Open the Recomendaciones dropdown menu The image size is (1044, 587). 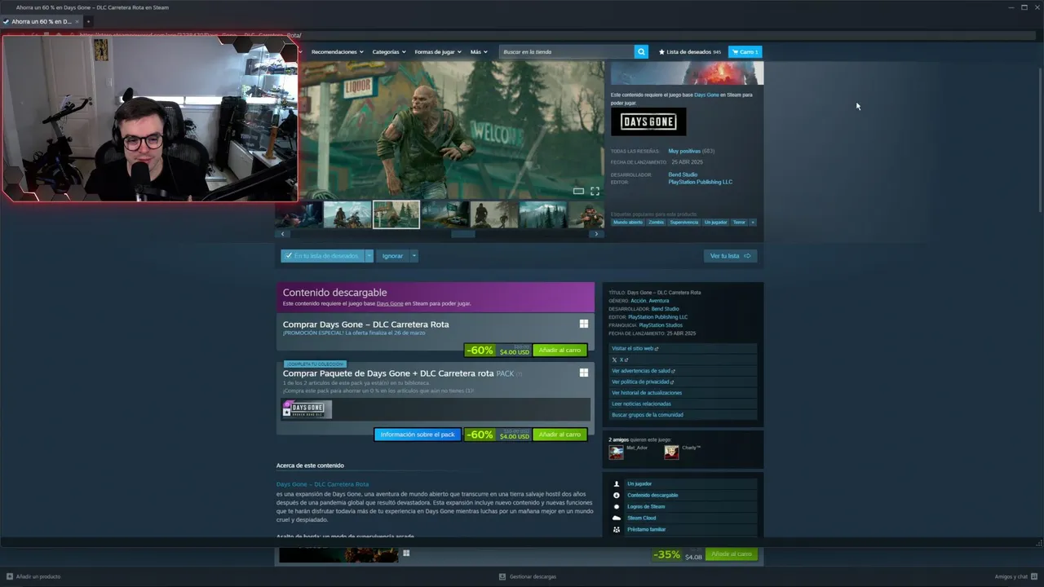click(337, 51)
